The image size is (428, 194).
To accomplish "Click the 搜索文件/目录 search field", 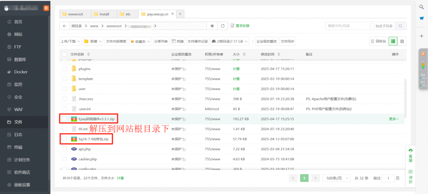I will pyautogui.click(x=347, y=26).
